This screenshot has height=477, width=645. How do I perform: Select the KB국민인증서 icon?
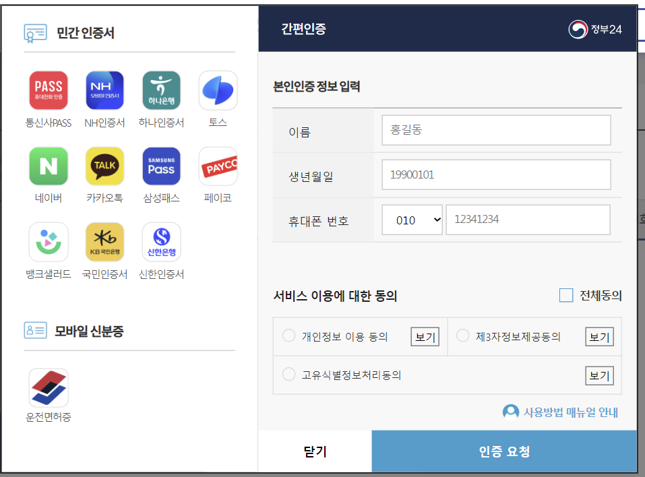[x=104, y=241]
